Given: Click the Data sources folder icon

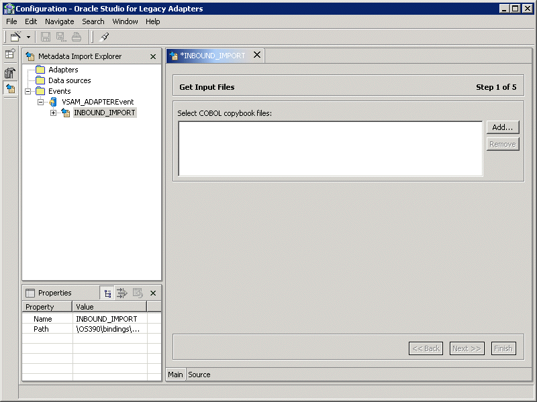Looking at the screenshot, I should 40,80.
